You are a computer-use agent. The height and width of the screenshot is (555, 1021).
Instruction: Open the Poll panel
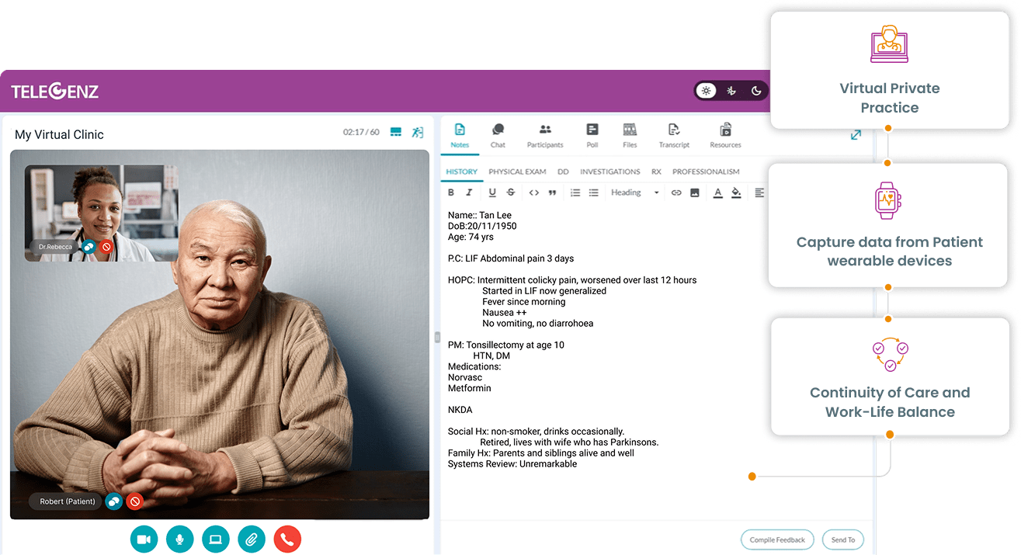click(x=592, y=134)
